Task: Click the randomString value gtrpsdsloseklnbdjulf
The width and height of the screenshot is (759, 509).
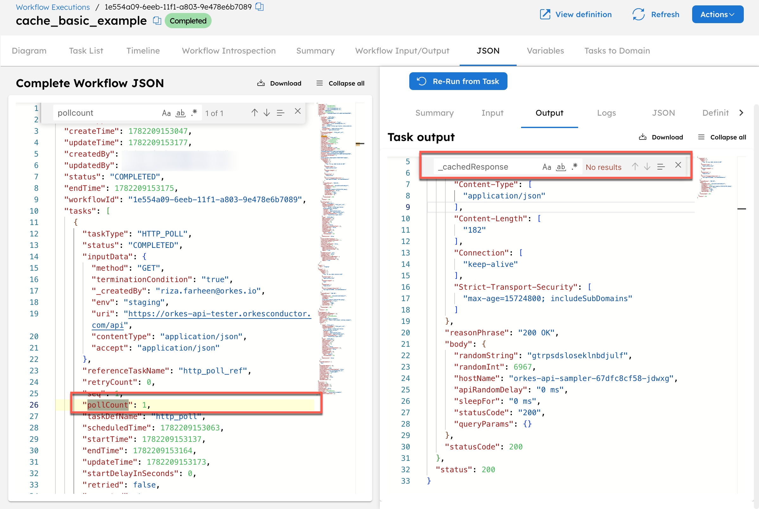Action: [578, 356]
